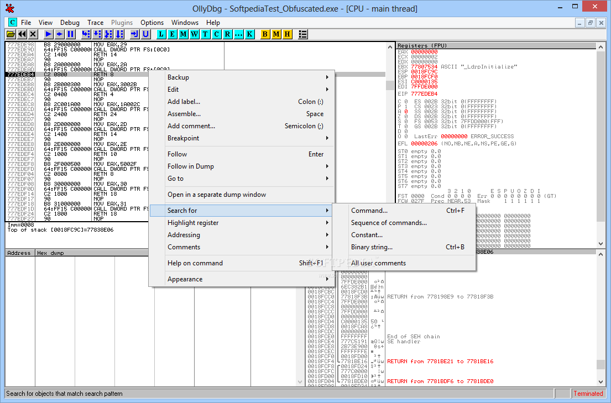Pause the program with the pause icon
This screenshot has height=403, width=611.
coord(71,34)
